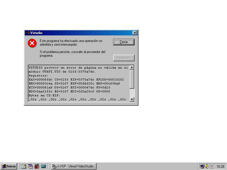The width and height of the screenshot is (227, 170).
Task: Click the 'Bytes en CS:EIP:' line
Action: tap(44, 95)
